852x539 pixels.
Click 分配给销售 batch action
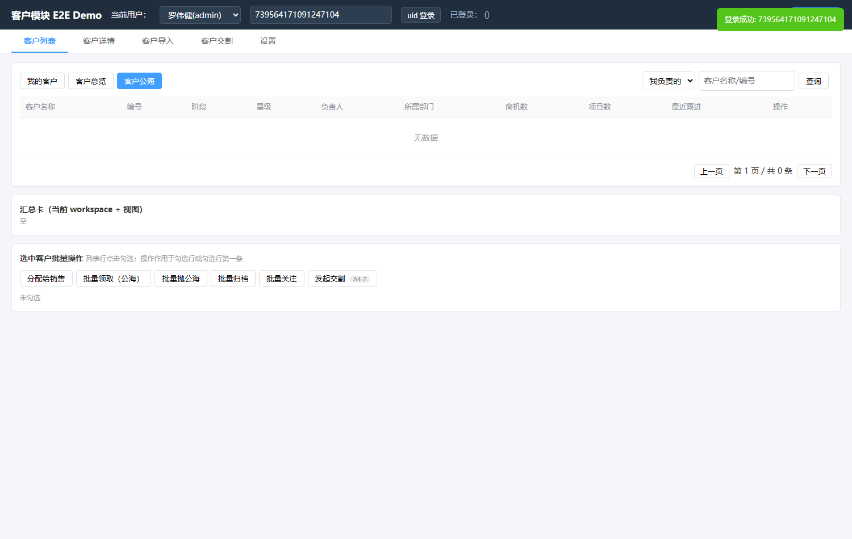46,279
